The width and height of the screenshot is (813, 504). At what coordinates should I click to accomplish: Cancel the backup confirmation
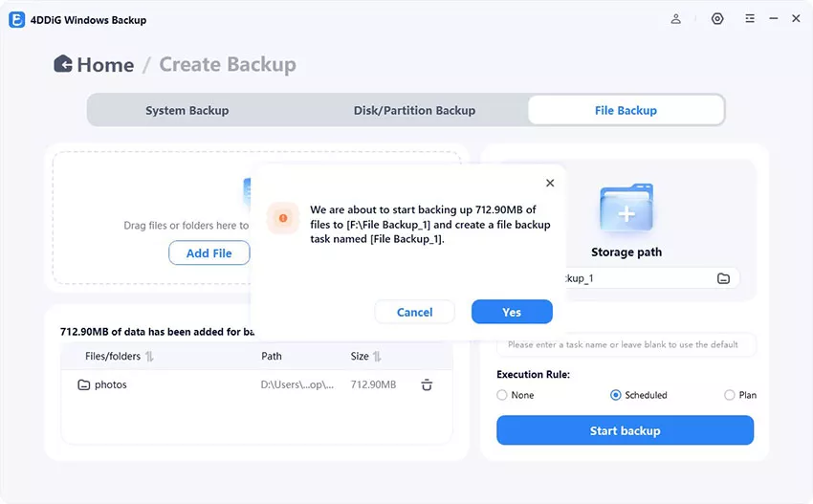(x=415, y=312)
